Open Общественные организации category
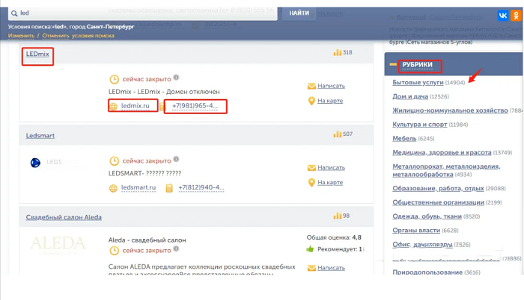The width and height of the screenshot is (524, 300). [x=438, y=202]
